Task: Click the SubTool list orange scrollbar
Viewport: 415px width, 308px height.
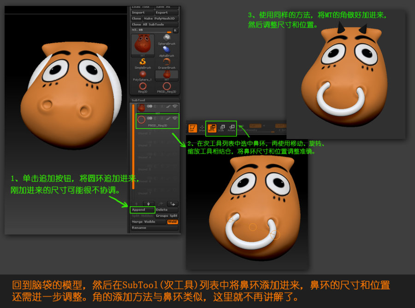Action: pos(133,146)
